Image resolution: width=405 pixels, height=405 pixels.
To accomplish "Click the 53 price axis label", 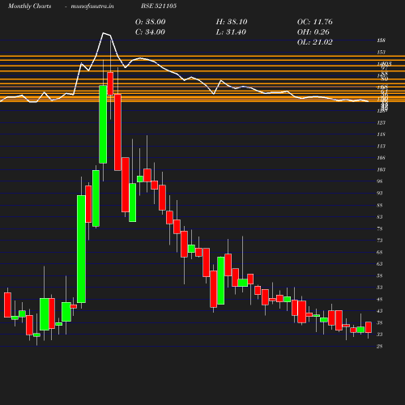I will point(380,288).
